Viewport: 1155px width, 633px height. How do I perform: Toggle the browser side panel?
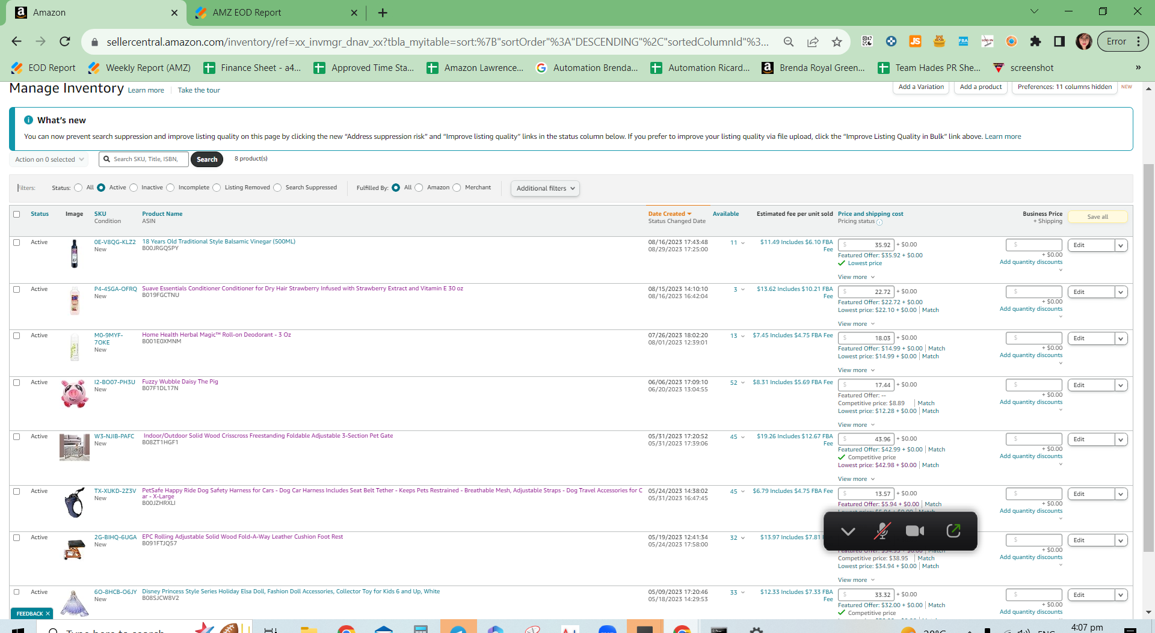(1059, 41)
